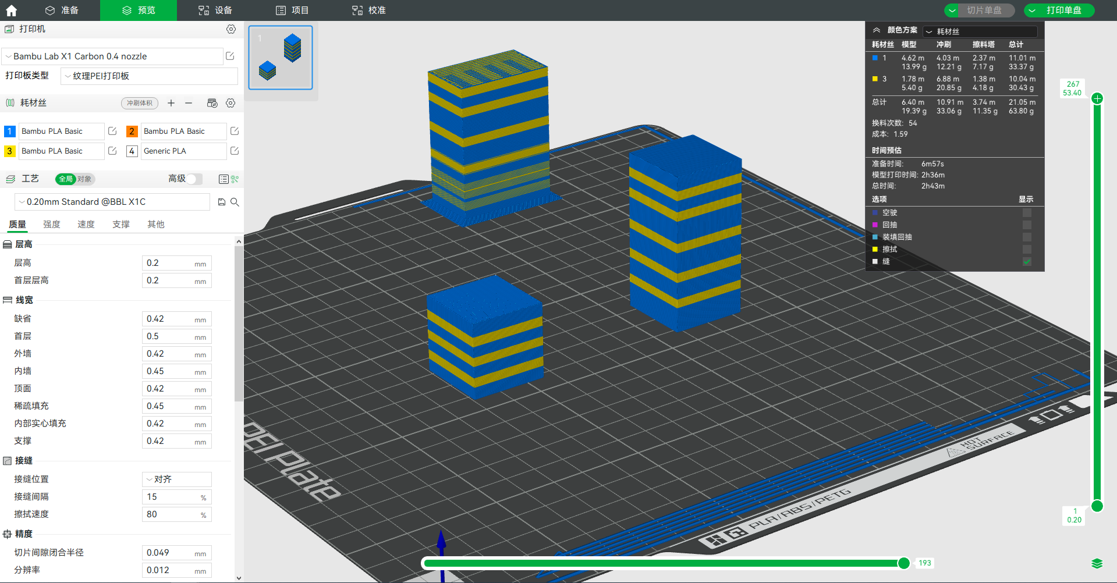Click the layer height section icon
The image size is (1117, 583).
[x=8, y=244]
